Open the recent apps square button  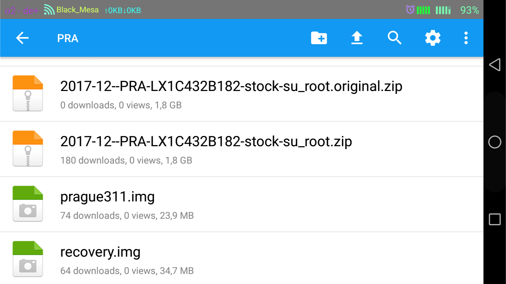pos(495,219)
